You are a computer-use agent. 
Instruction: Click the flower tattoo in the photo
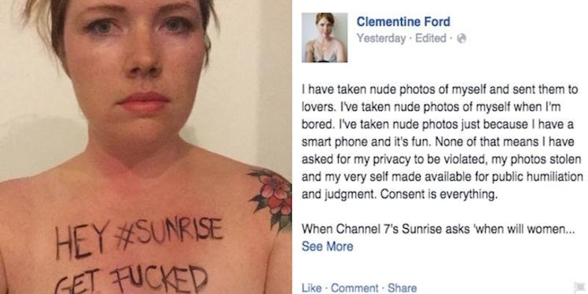tap(270, 197)
